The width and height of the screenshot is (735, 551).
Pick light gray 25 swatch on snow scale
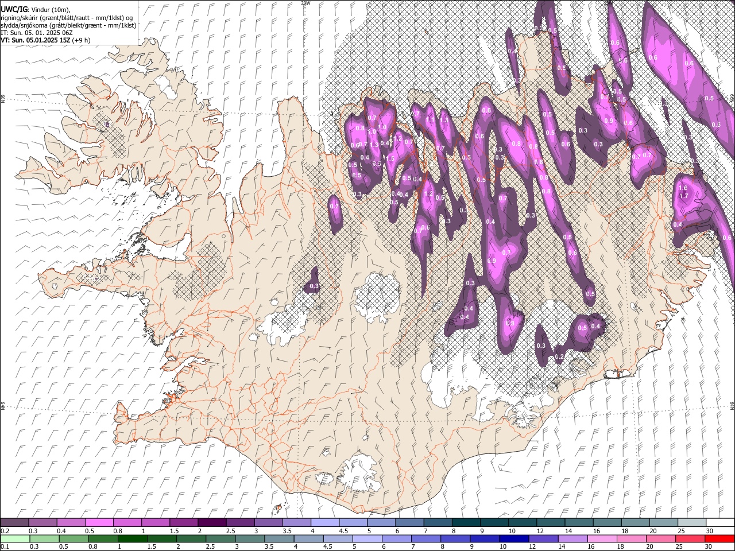tap(691, 522)
